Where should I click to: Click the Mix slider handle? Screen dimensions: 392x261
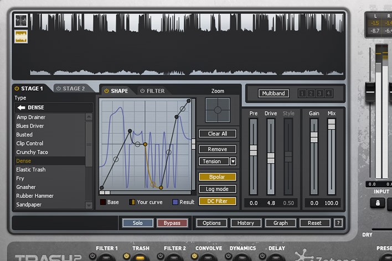tap(332, 124)
